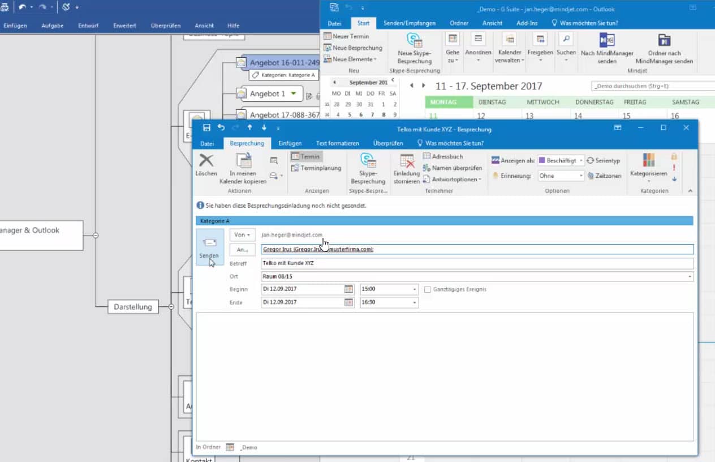This screenshot has height=462, width=715.
Task: Click Neue Skype-Besprechung in Outlook ribbon
Action: pos(415,48)
